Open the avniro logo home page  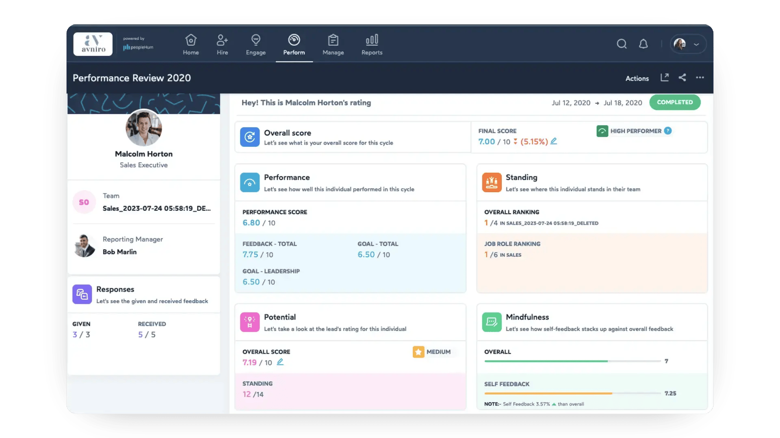click(93, 44)
